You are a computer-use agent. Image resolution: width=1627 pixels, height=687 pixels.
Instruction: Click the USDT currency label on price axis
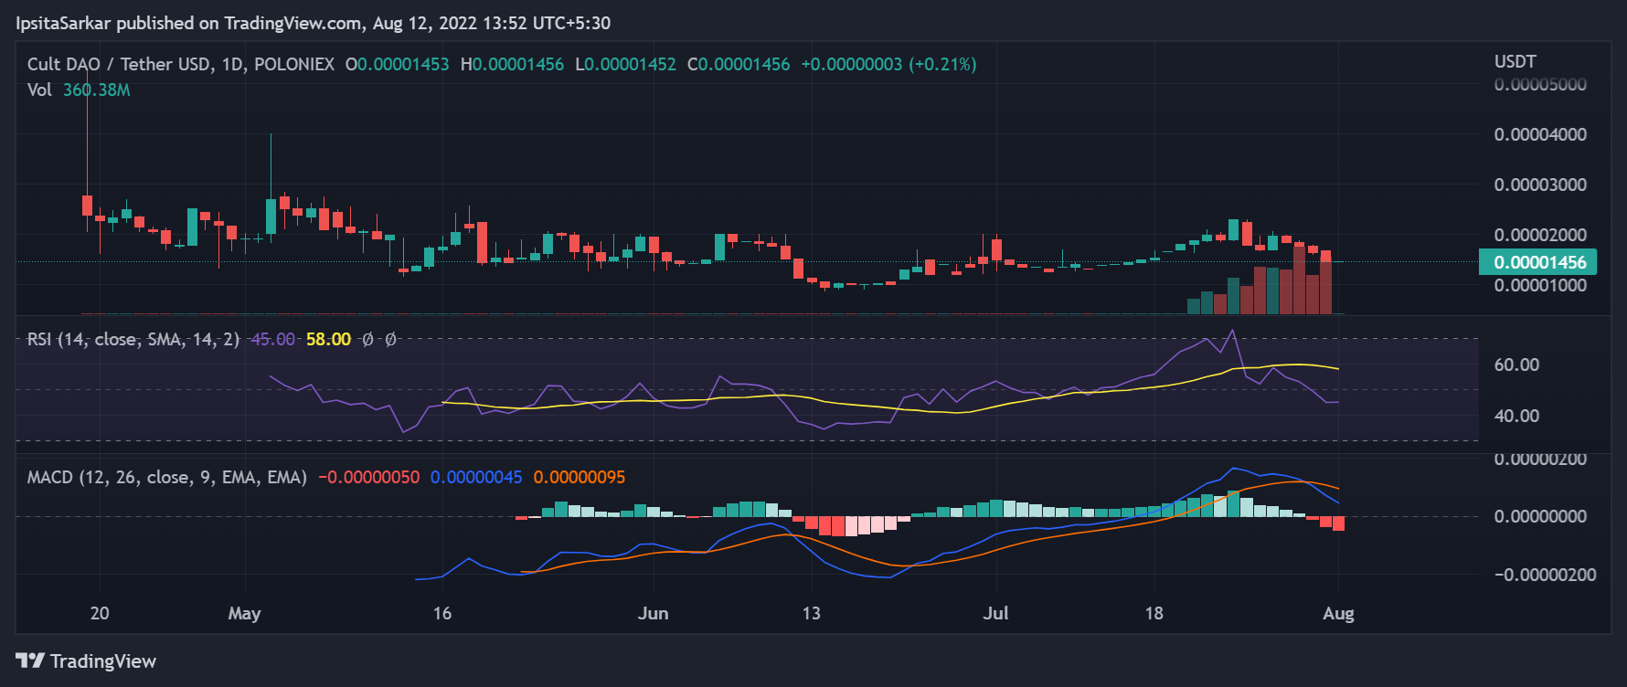tap(1515, 61)
